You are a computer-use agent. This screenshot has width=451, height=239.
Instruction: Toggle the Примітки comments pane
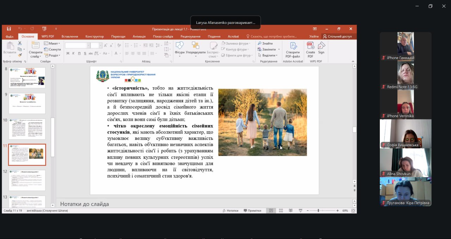click(x=252, y=211)
